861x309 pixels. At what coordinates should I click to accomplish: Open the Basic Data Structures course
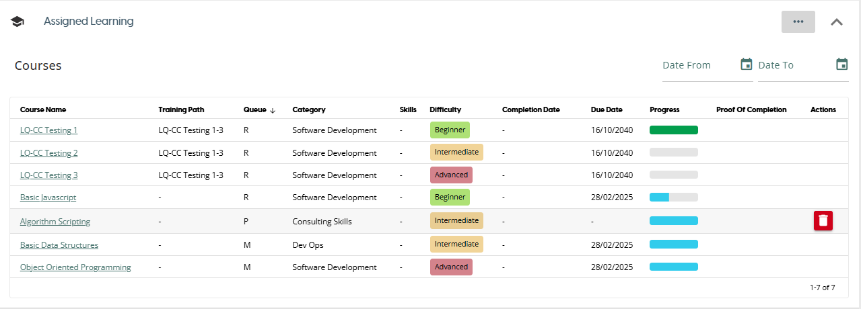pos(59,245)
